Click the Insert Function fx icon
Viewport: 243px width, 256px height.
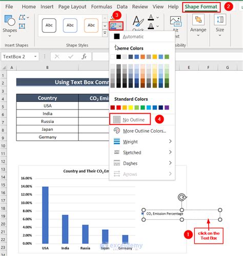tap(84, 56)
